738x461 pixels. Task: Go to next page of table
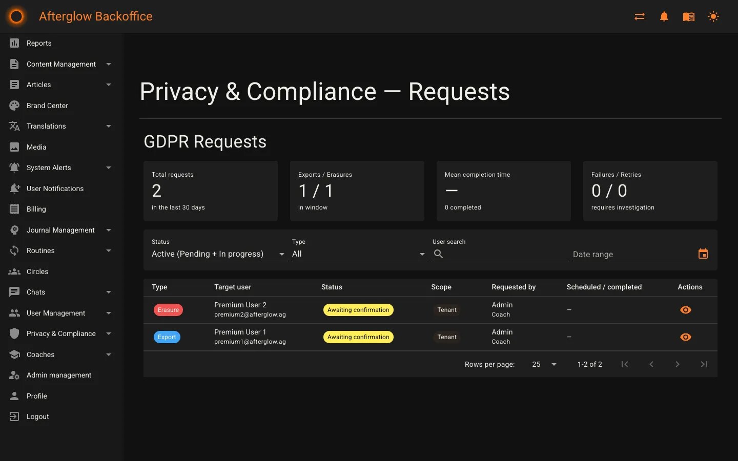678,364
